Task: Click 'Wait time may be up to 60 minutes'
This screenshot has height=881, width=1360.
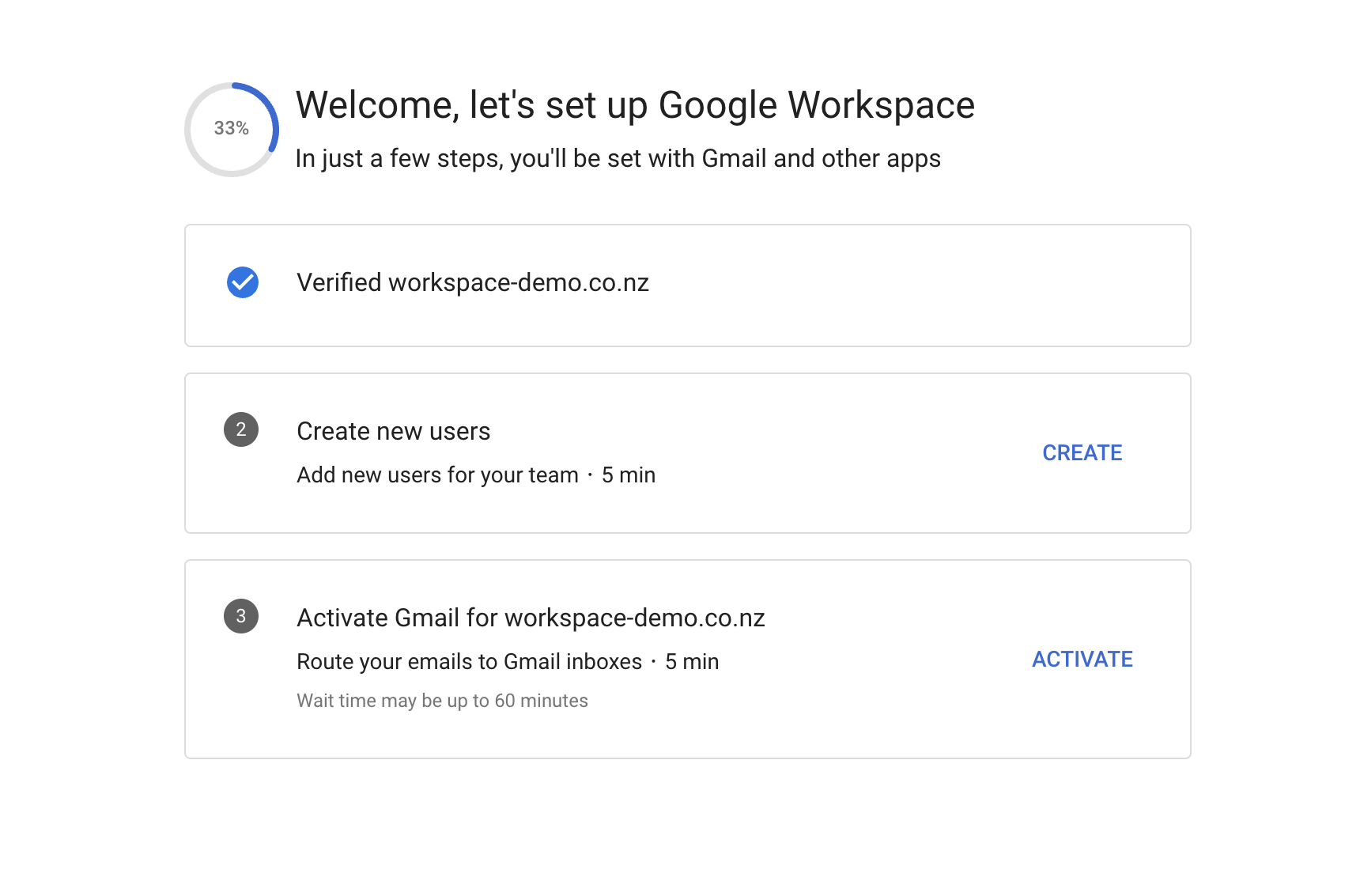Action: coord(442,701)
